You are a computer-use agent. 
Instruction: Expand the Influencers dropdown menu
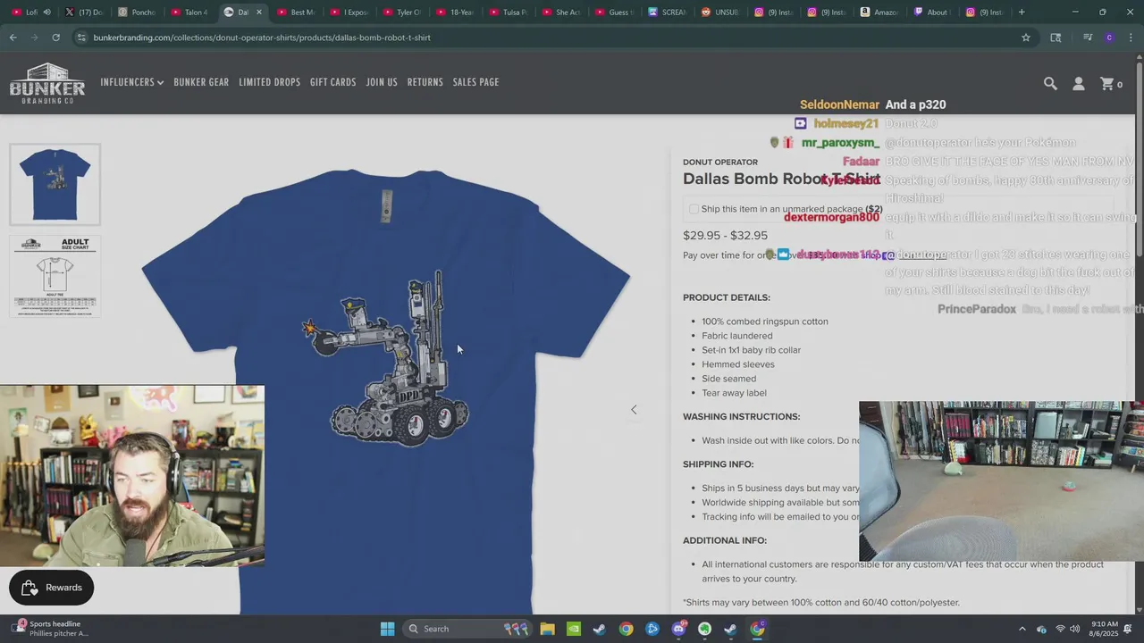point(131,82)
